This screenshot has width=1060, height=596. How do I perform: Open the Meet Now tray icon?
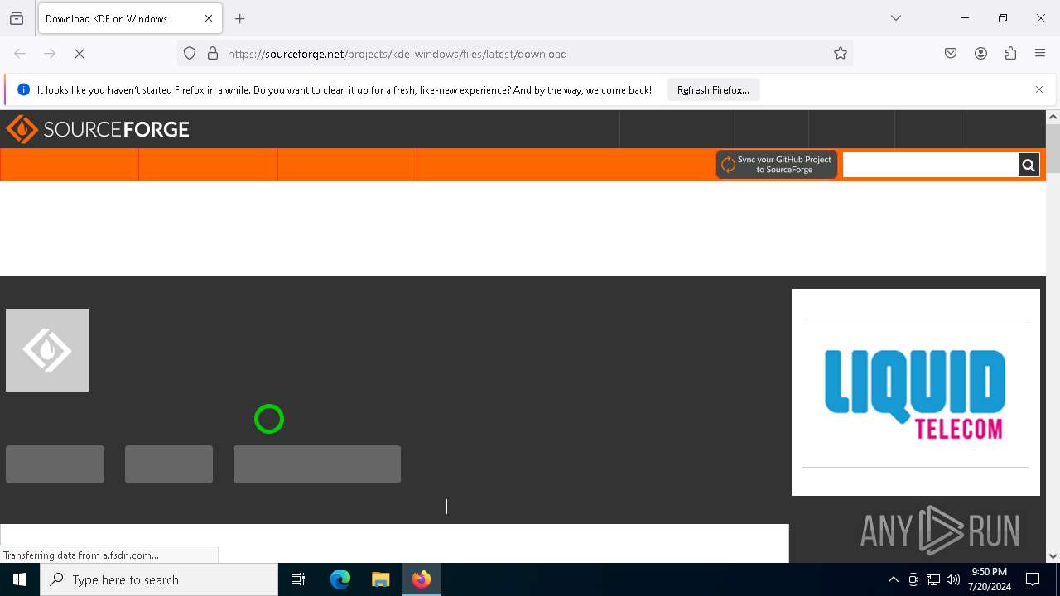pos(913,579)
